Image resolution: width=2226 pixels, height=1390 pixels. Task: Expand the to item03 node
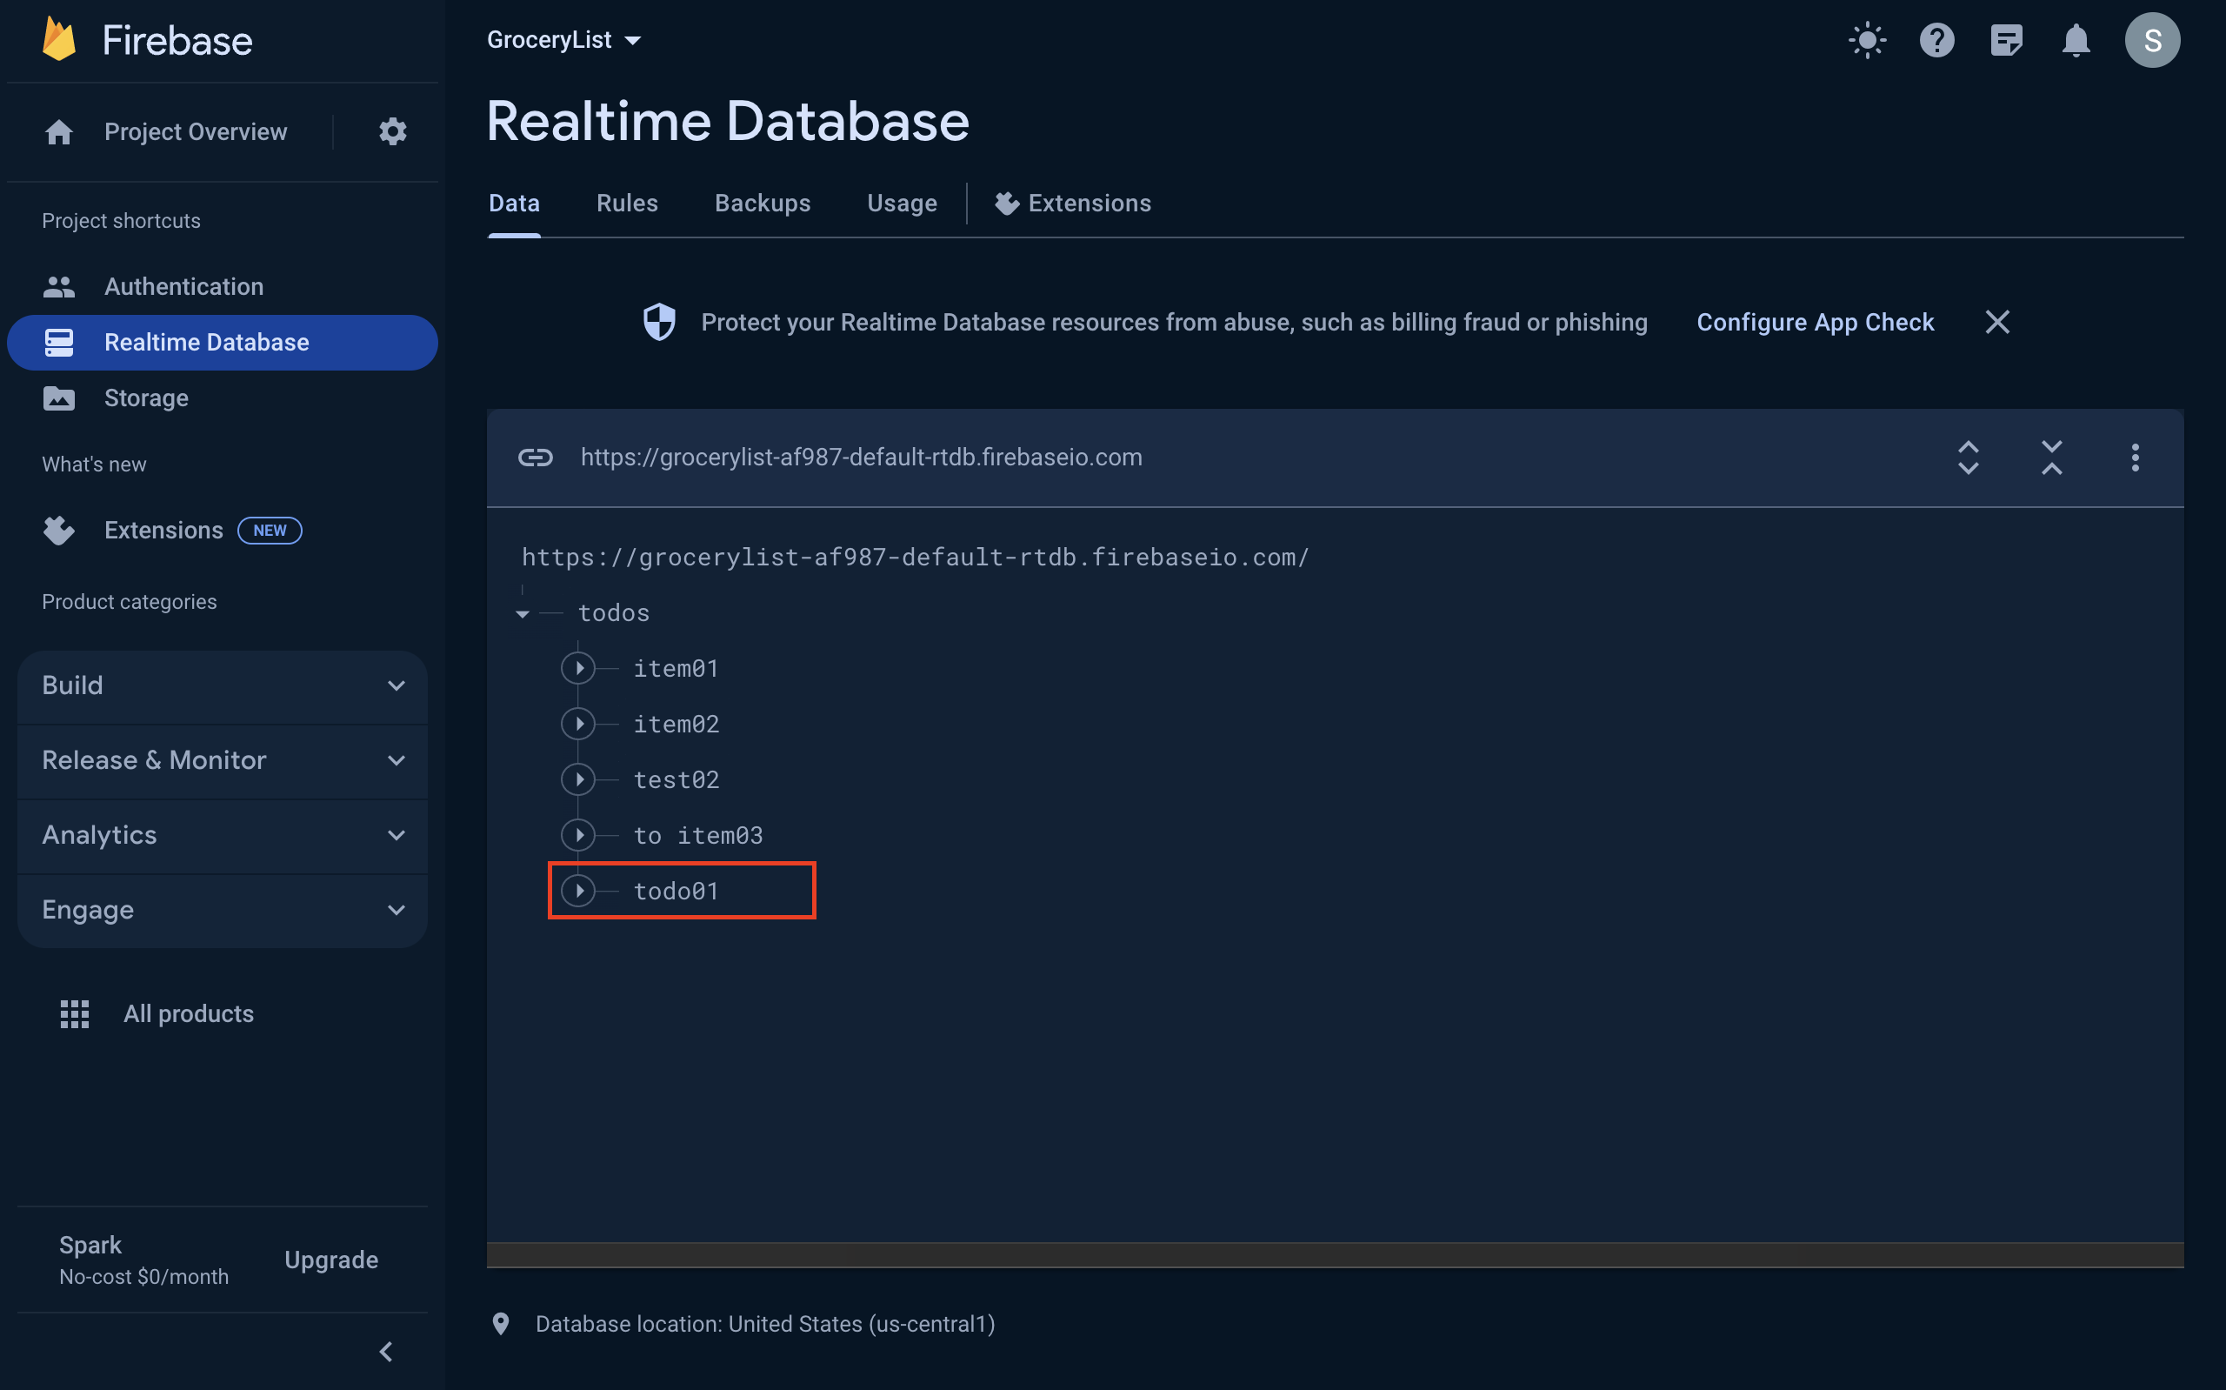(578, 836)
